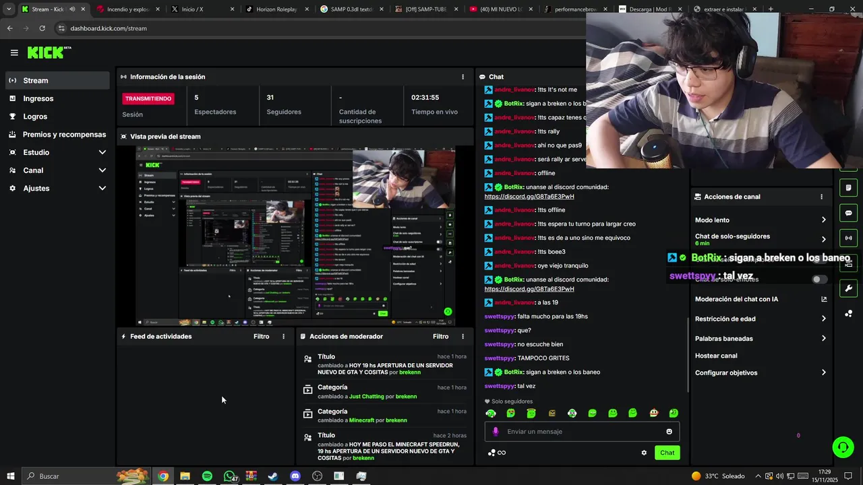Open Chat de solo-seguidores options chevron
Screen dimensions: 863x485
824,239
